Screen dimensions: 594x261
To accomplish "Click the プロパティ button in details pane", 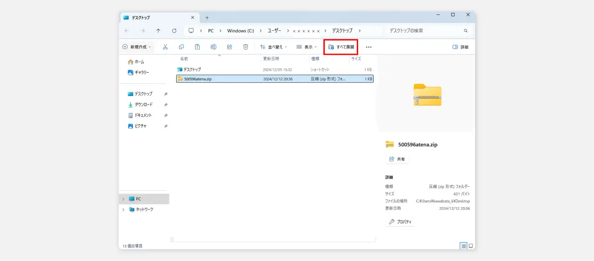I will click(x=400, y=222).
